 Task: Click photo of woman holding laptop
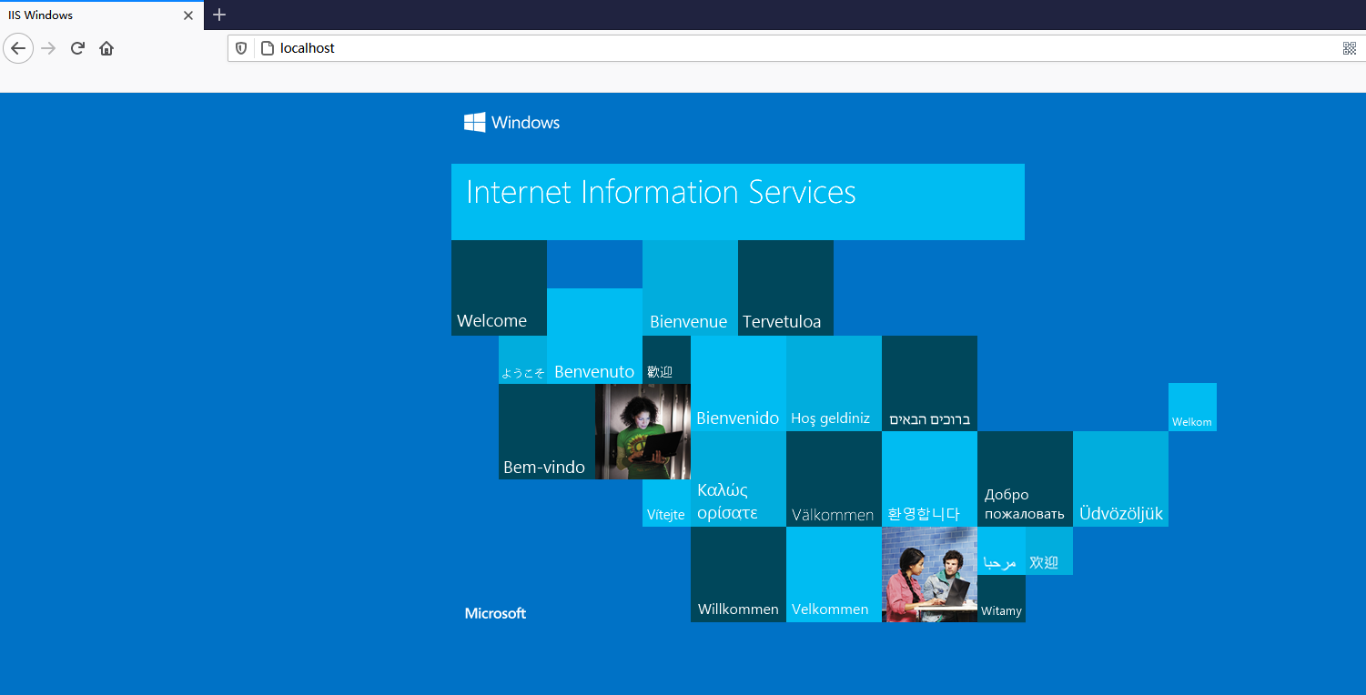point(643,431)
